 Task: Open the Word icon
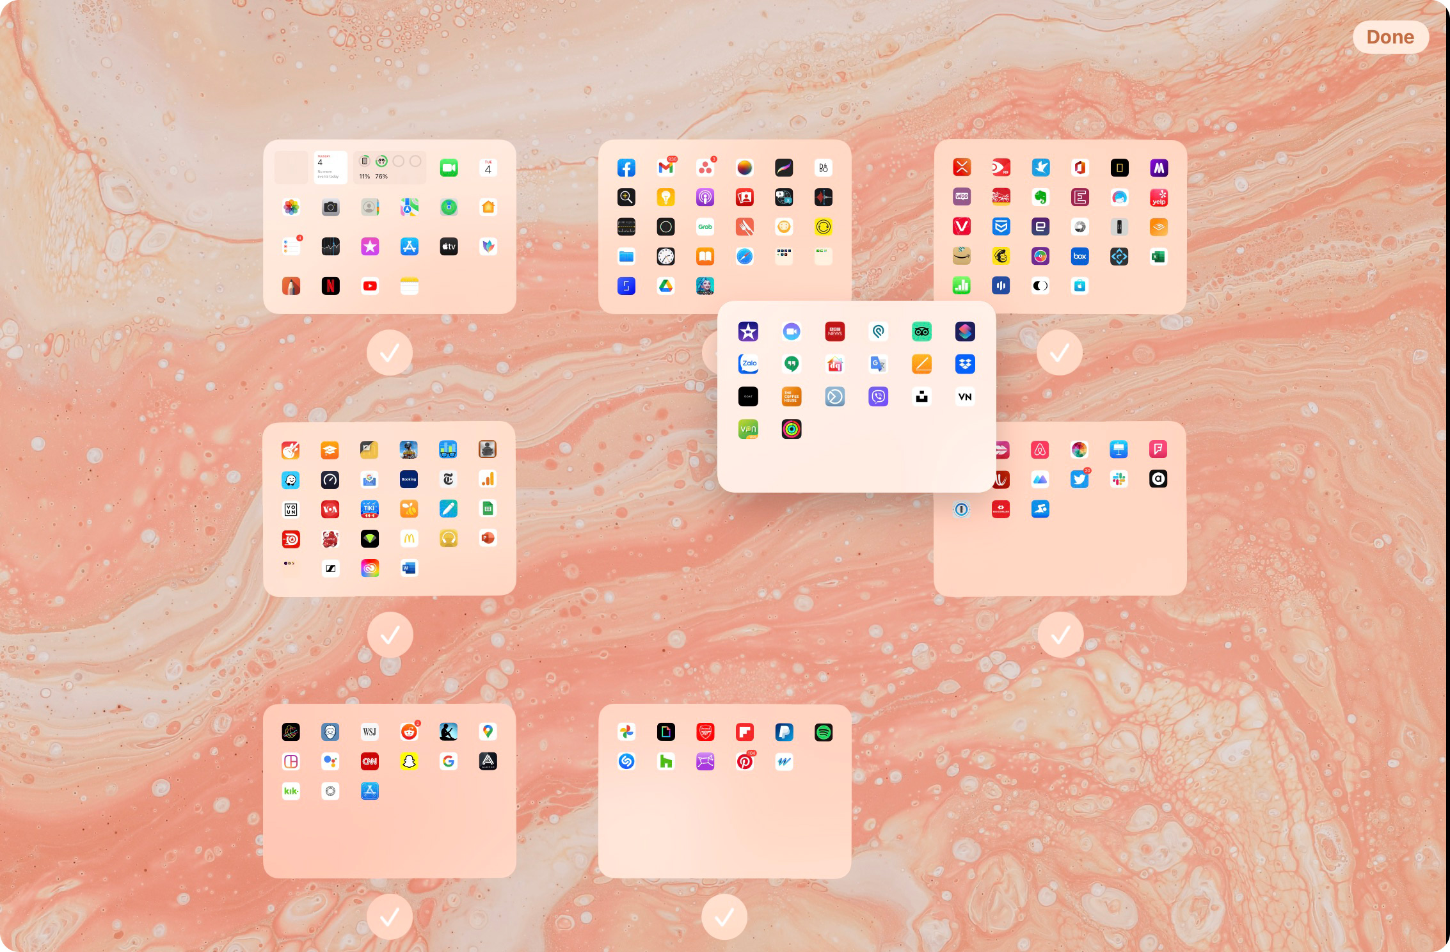[409, 568]
